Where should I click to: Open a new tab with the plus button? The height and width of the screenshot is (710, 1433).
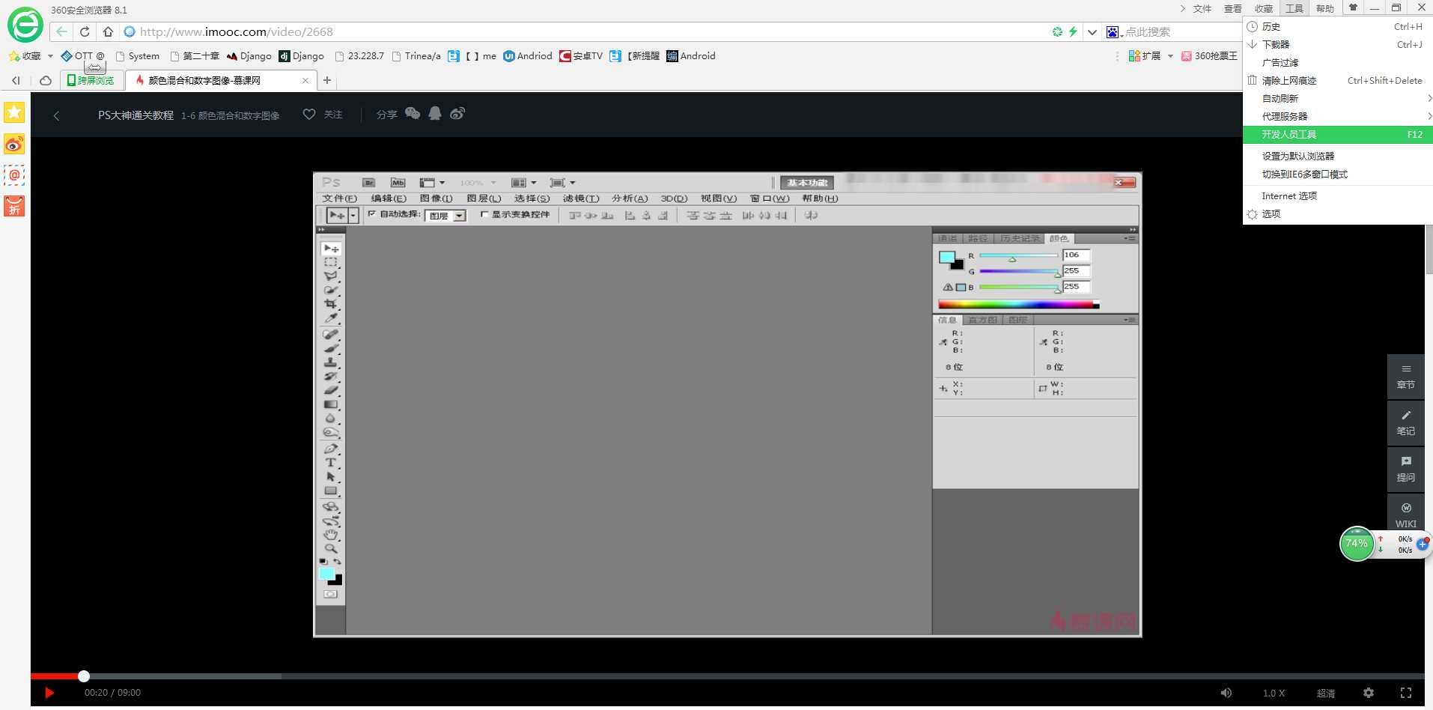327,80
